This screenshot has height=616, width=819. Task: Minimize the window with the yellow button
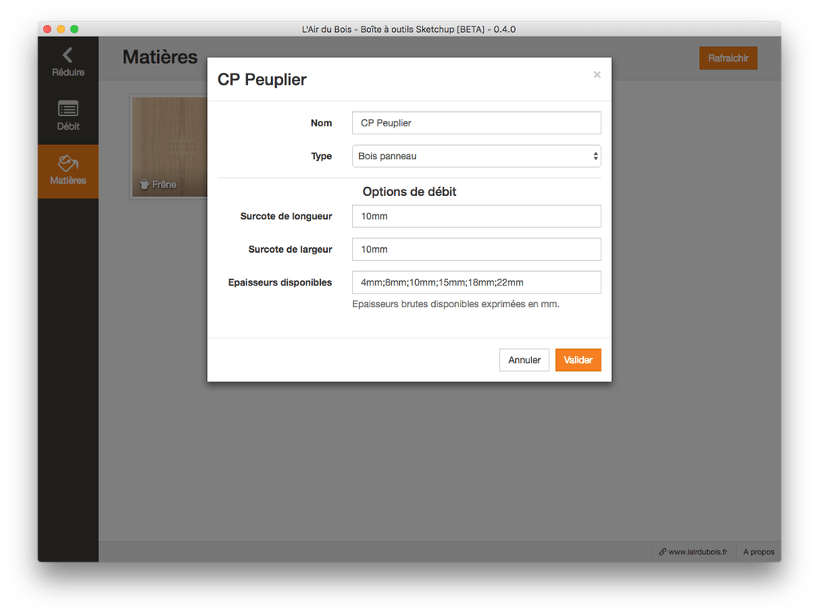point(61,29)
